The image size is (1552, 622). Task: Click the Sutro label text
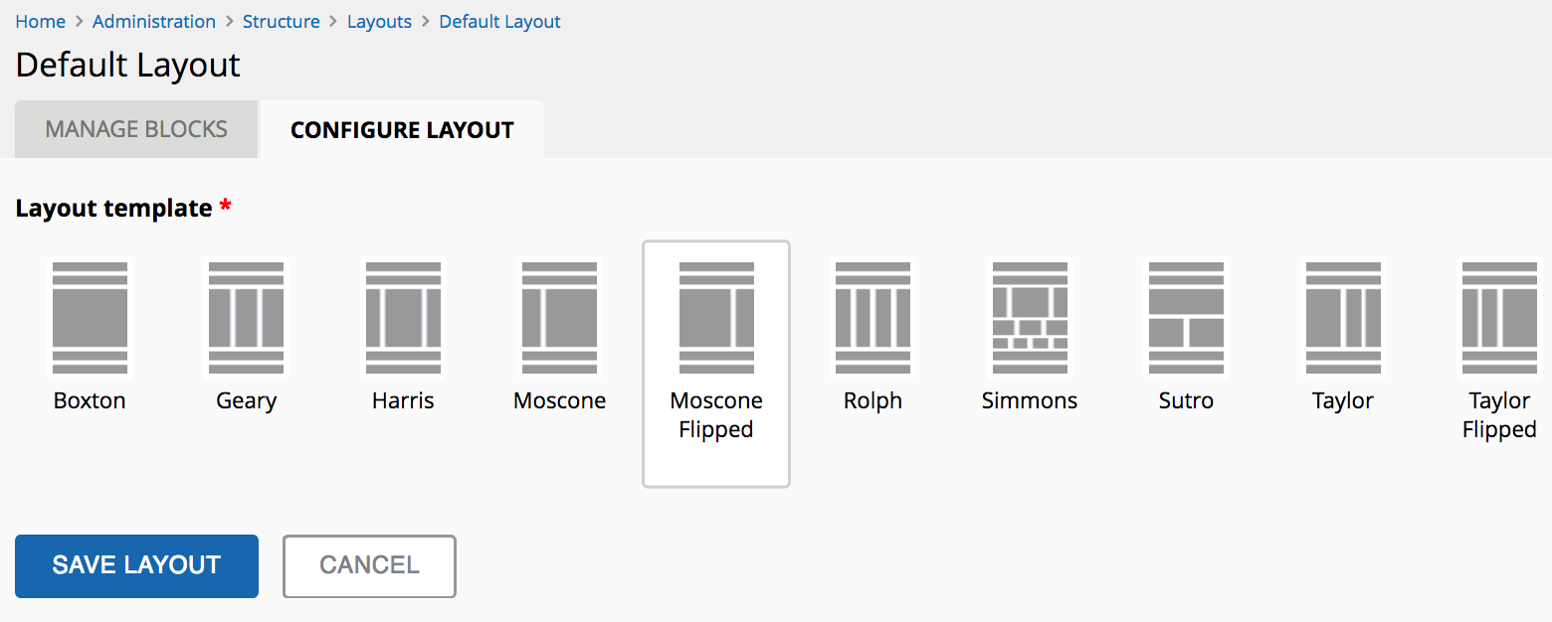(x=1186, y=401)
